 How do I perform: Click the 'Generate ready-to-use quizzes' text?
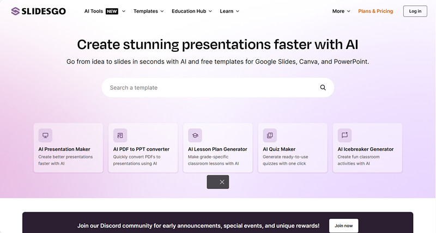pyautogui.click(x=285, y=160)
